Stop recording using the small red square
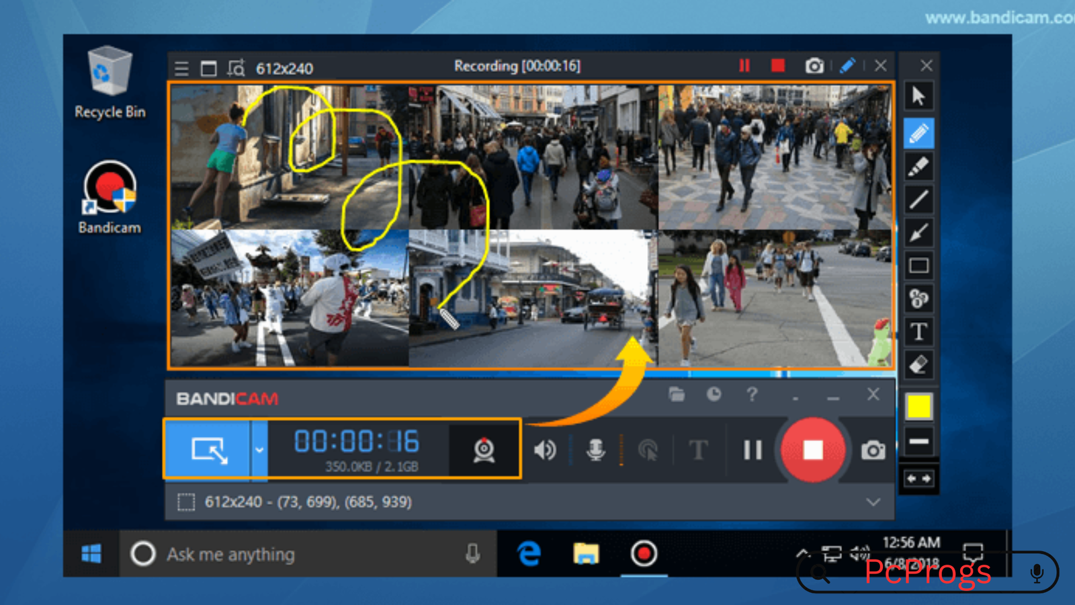Viewport: 1075px width, 605px height. pyautogui.click(x=778, y=65)
